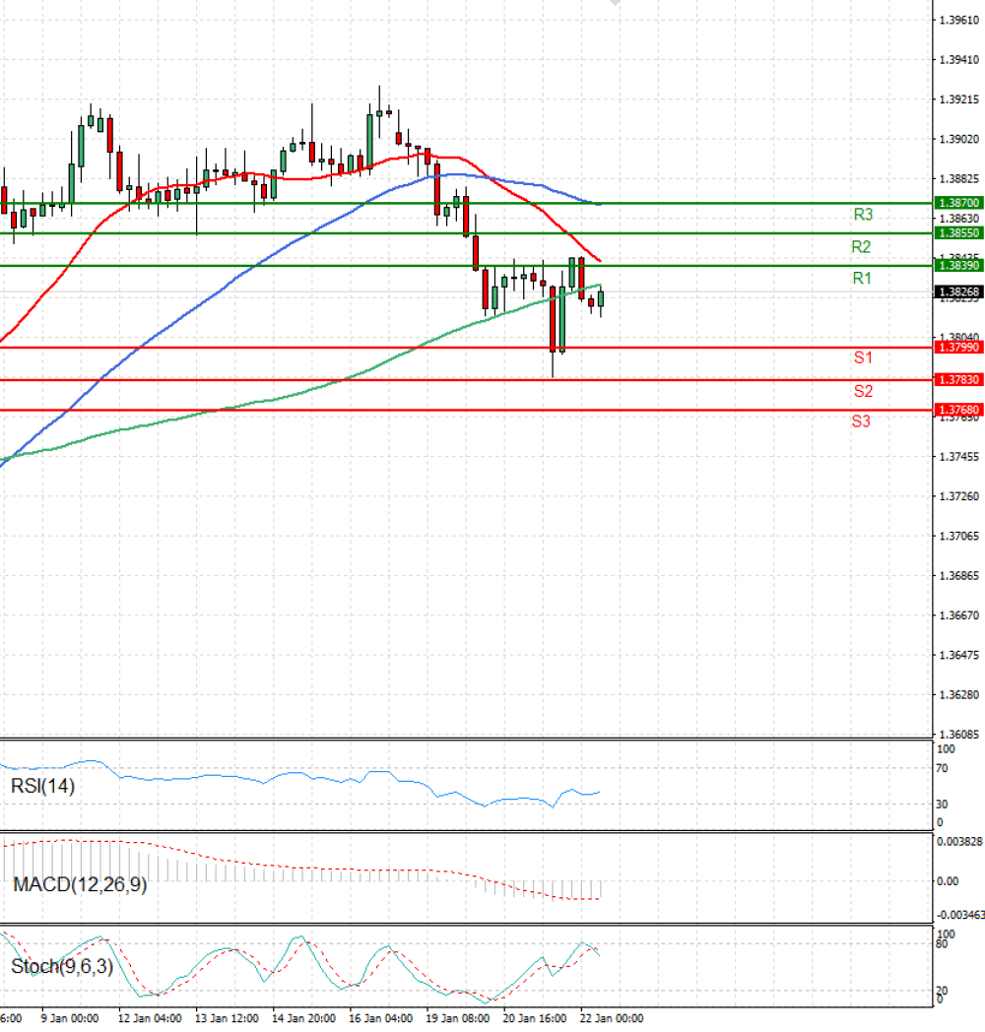Click the Stoch(9,6,3) indicator label
This screenshot has height=1032, width=985.
[62, 966]
